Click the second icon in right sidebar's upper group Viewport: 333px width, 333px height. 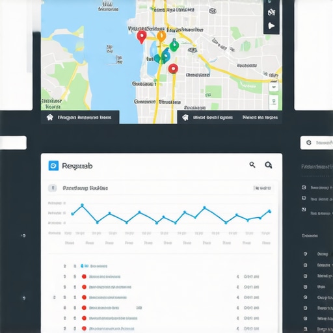point(304,198)
